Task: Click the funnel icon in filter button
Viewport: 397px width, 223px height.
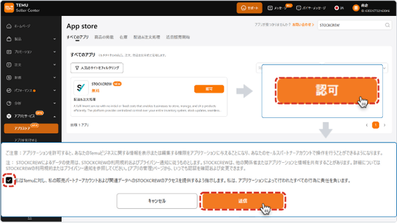Action: 77,68
